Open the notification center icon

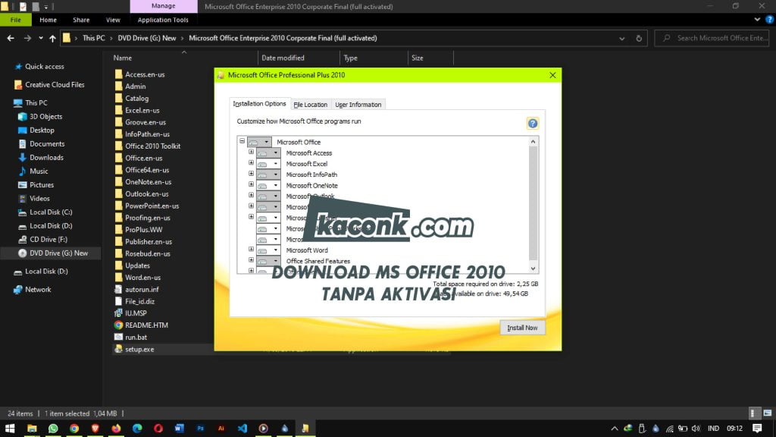pyautogui.click(x=757, y=428)
